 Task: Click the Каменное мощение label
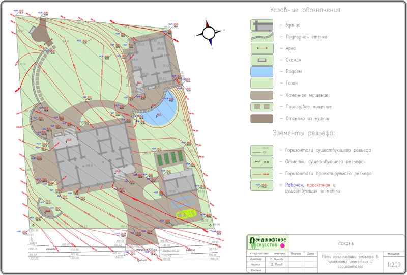pyautogui.click(x=307, y=95)
